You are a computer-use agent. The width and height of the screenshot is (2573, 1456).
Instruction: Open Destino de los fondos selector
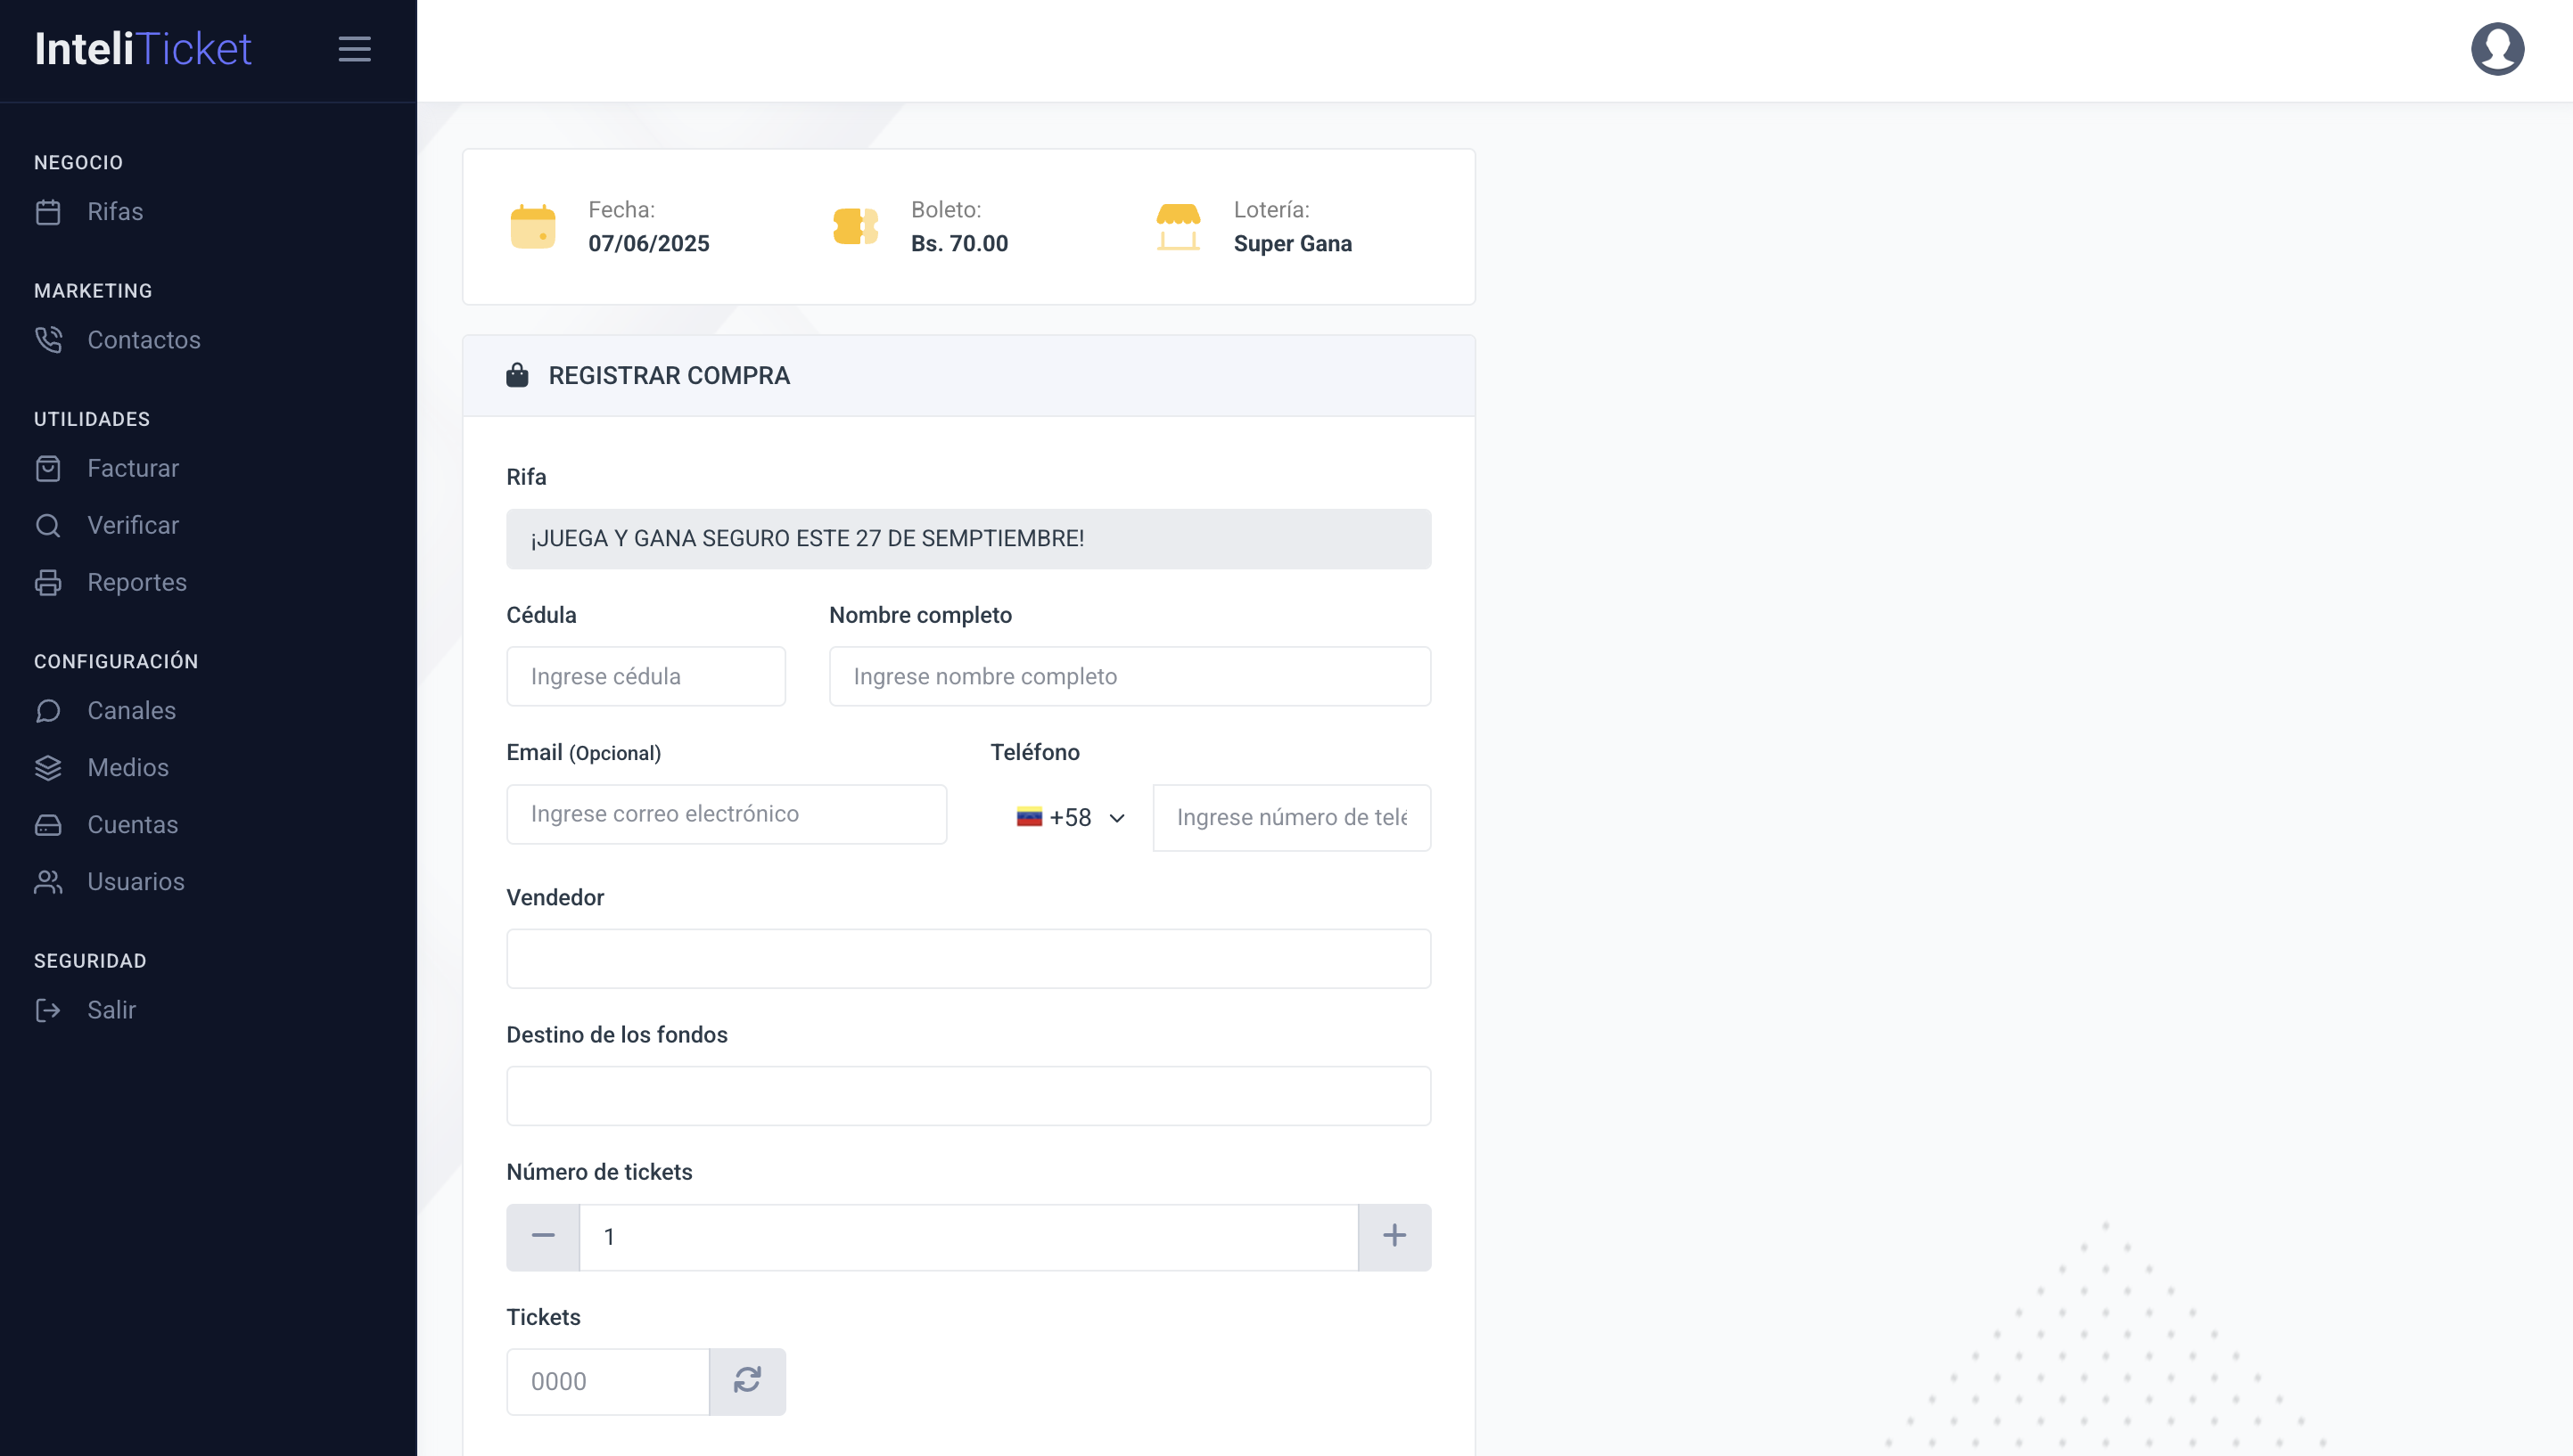967,1095
